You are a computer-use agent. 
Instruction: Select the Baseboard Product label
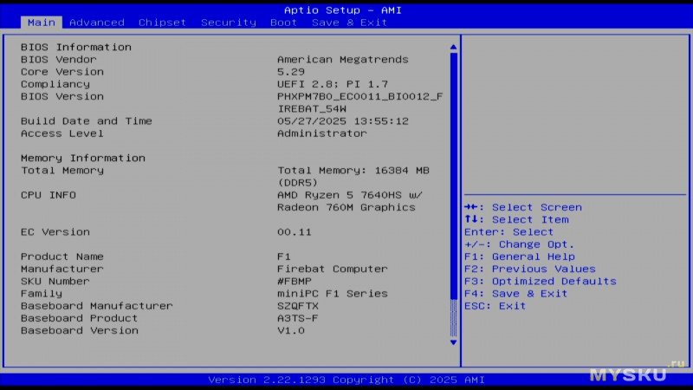coord(80,318)
